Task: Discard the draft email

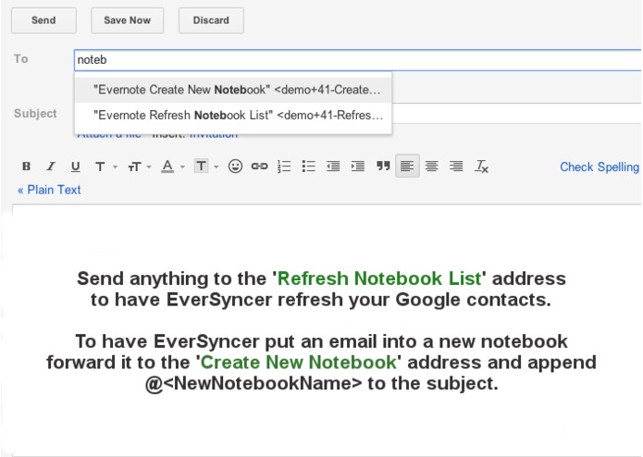Action: point(211,20)
